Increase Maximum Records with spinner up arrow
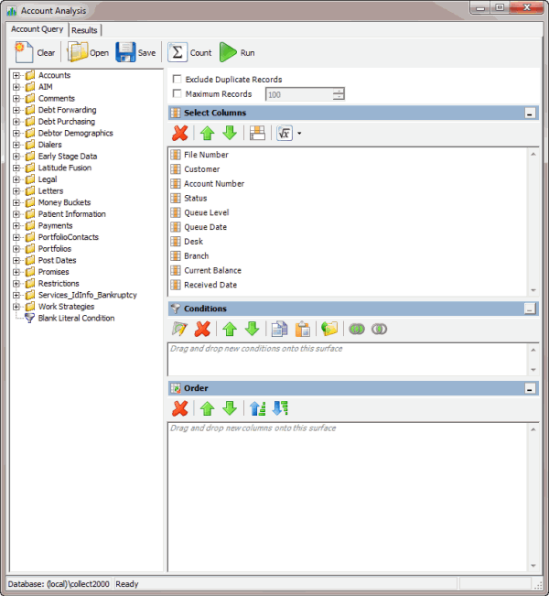 (339, 92)
